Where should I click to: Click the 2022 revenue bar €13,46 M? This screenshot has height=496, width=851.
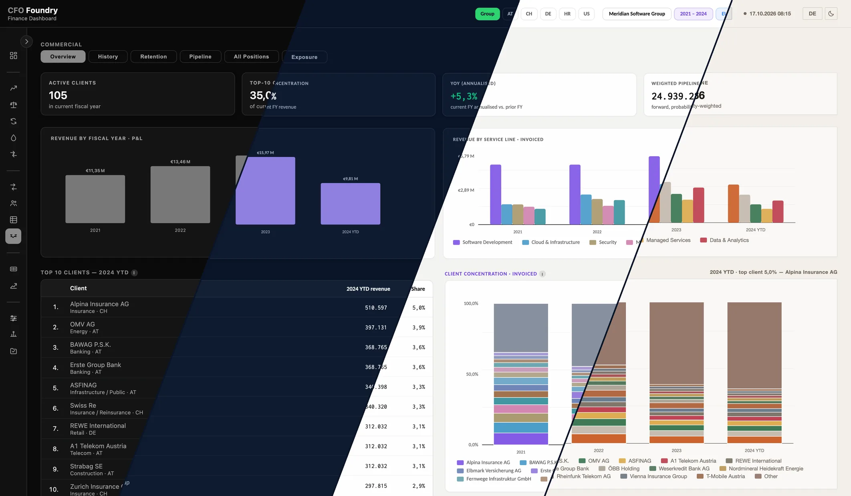click(180, 195)
